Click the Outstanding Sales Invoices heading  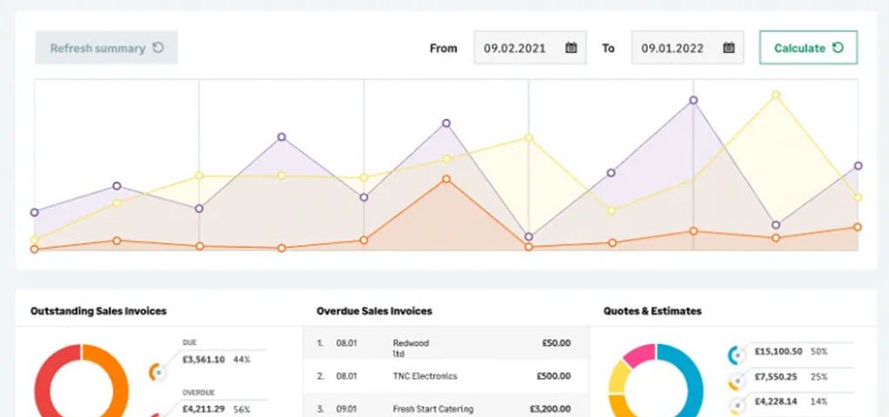[98, 311]
